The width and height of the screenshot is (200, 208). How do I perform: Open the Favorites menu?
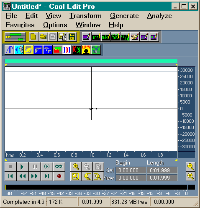point(20,25)
